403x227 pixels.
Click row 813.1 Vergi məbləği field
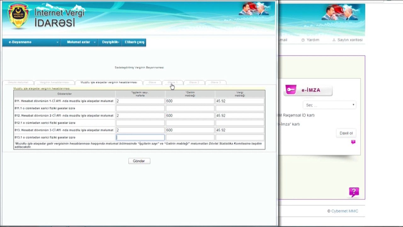[x=240, y=137]
